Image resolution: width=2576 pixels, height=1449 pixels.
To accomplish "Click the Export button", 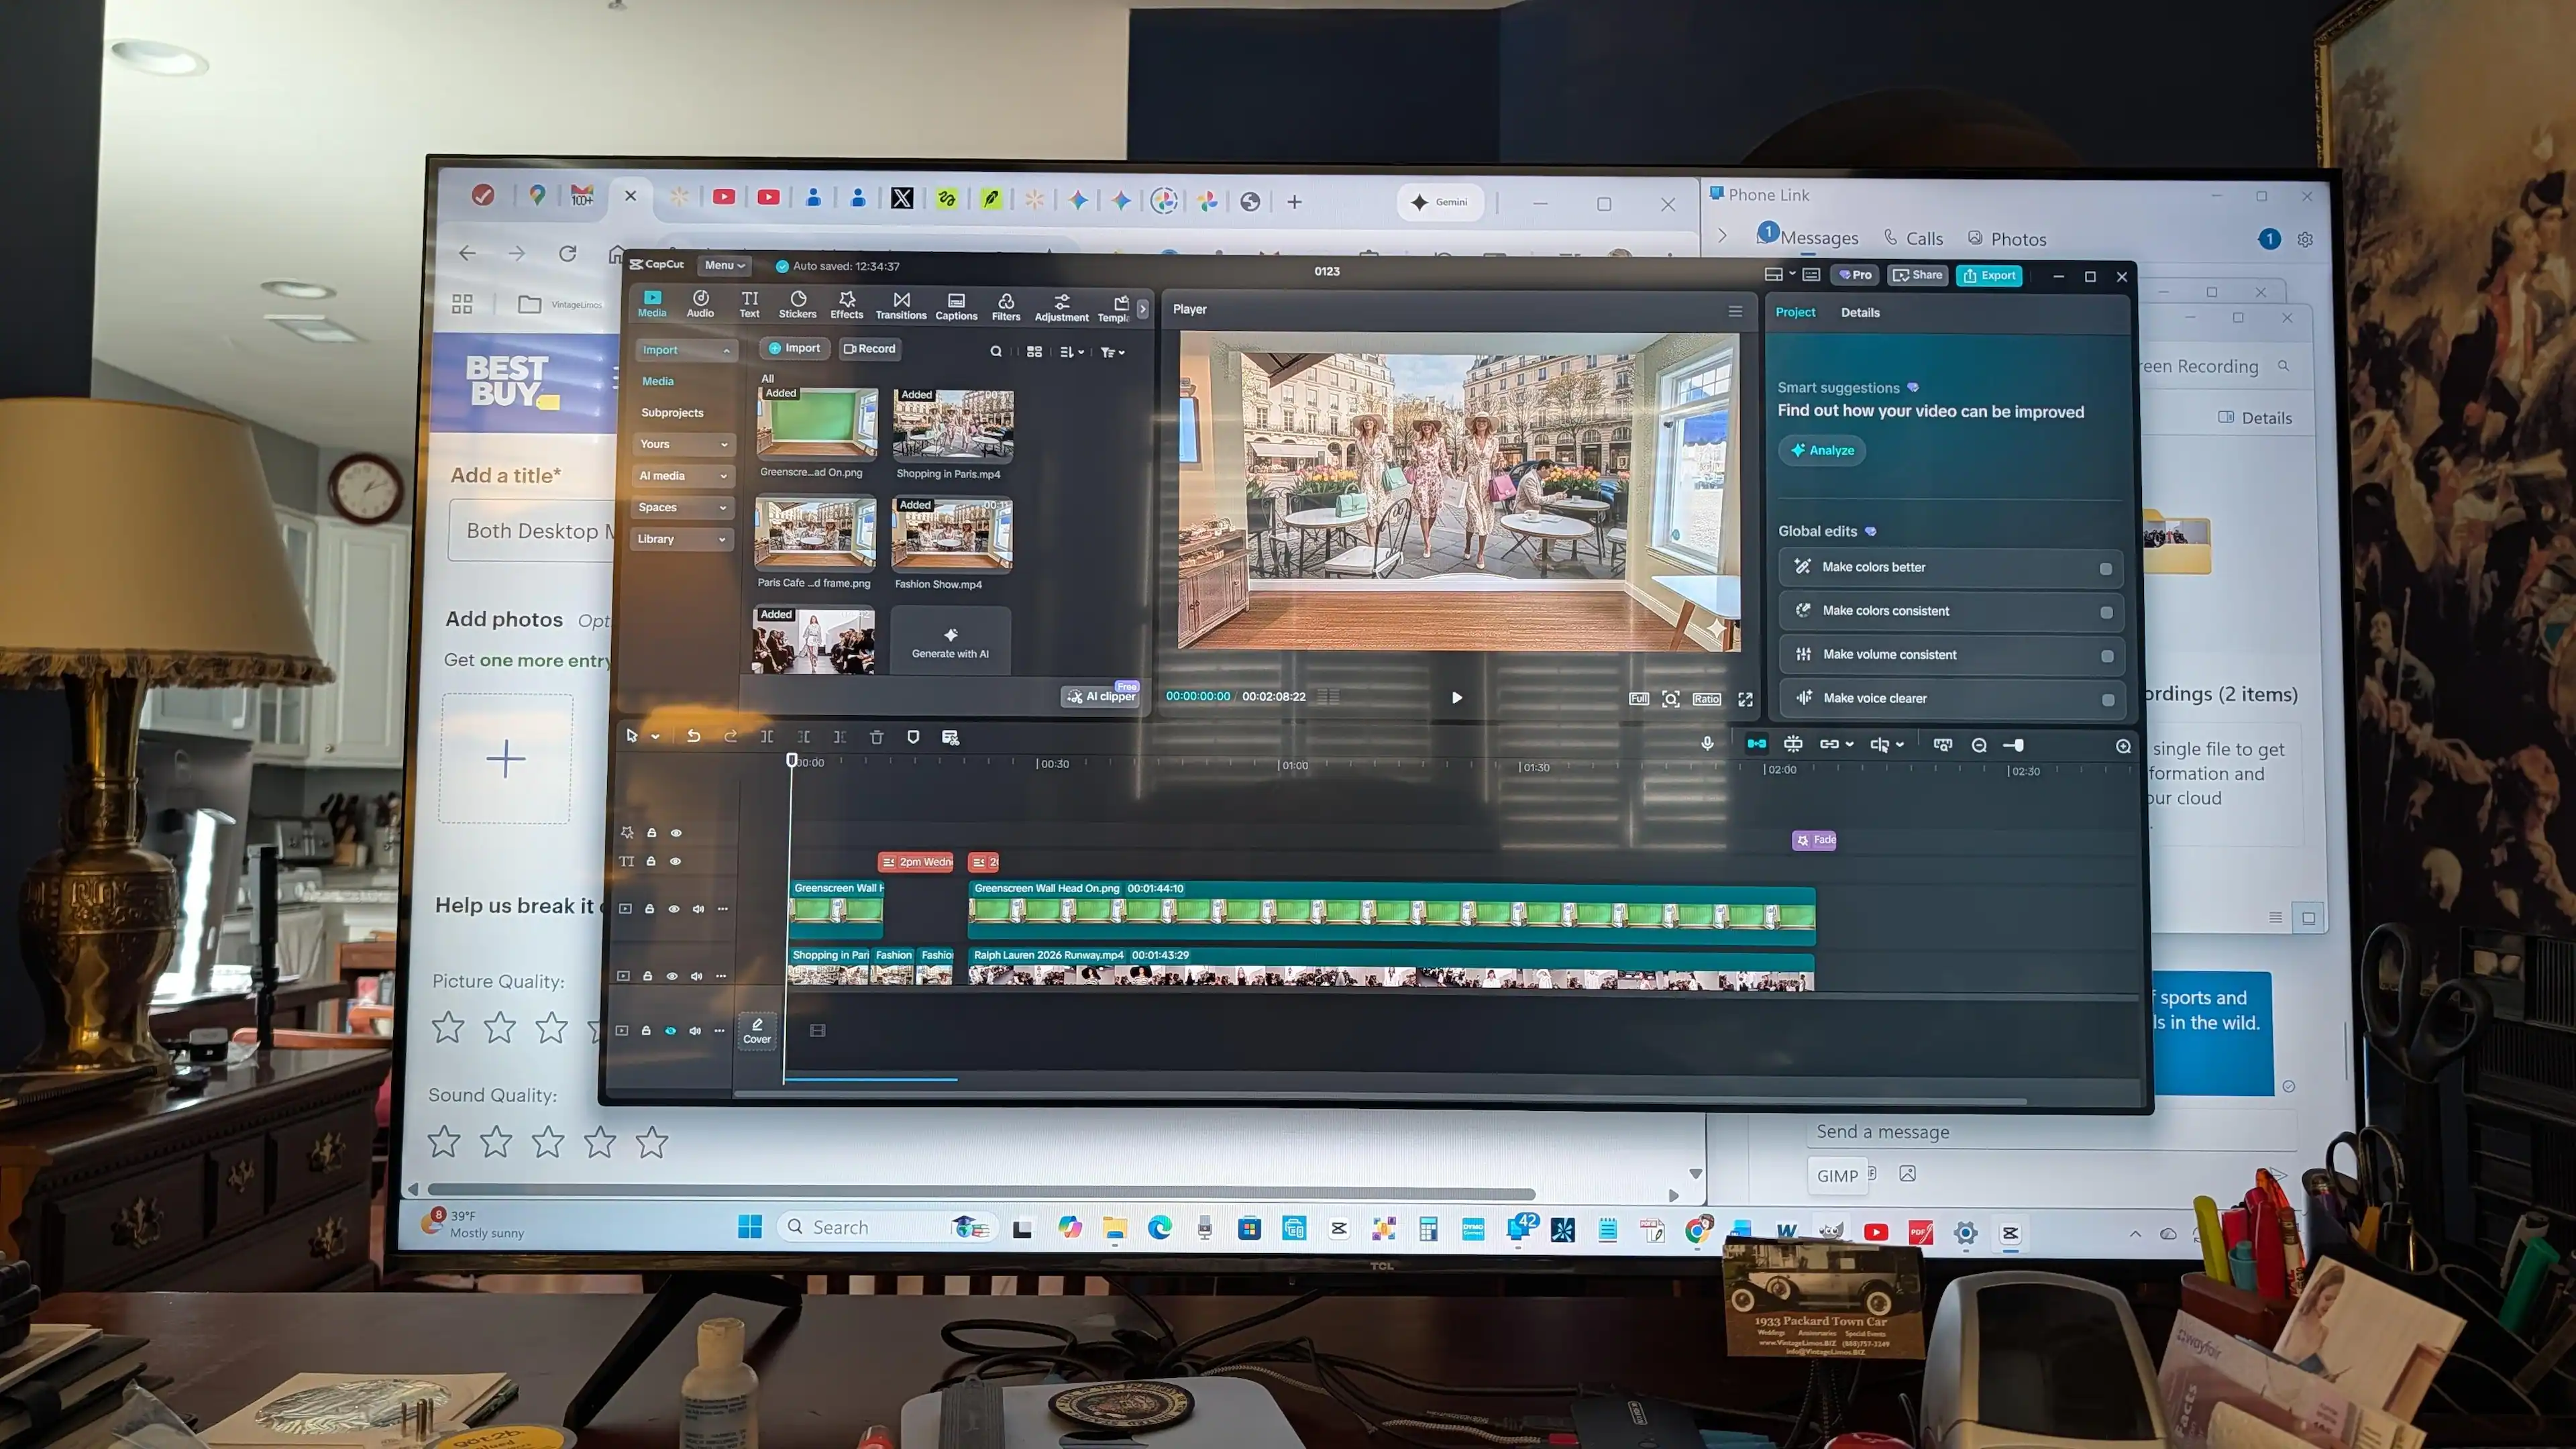I will click(1988, 275).
